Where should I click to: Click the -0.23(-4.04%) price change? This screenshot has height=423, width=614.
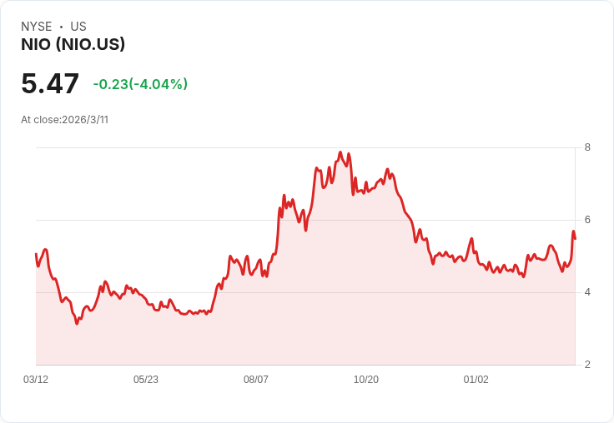pyautogui.click(x=140, y=84)
